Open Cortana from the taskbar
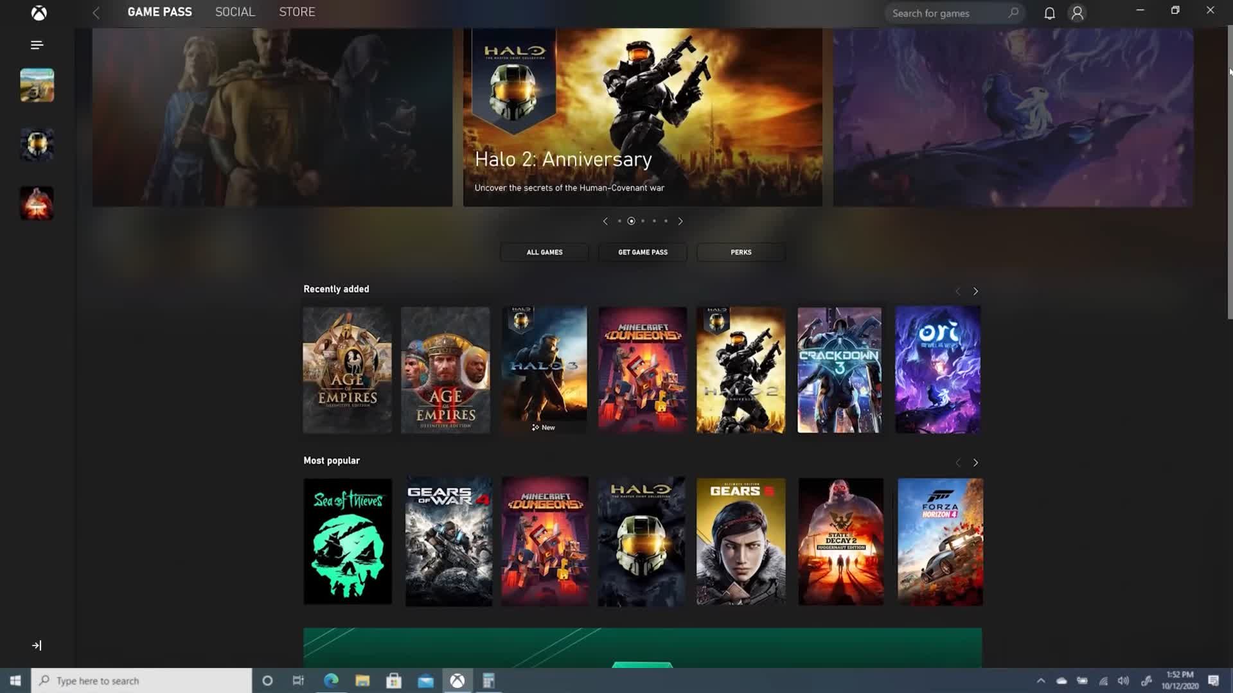The width and height of the screenshot is (1233, 693). tap(267, 681)
